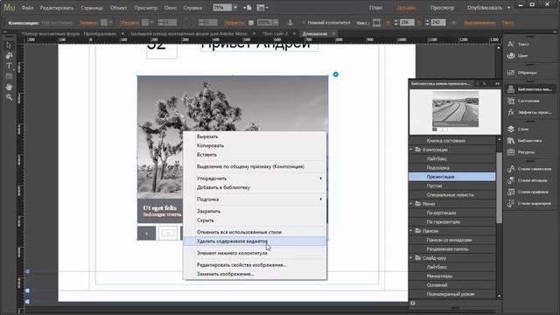Collapse the widget library panel with double arrows

(x=497, y=83)
